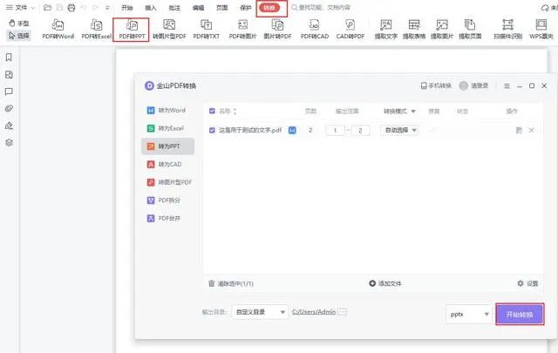Open the 设置 settings button
This screenshot has height=353, width=558.
tap(527, 283)
